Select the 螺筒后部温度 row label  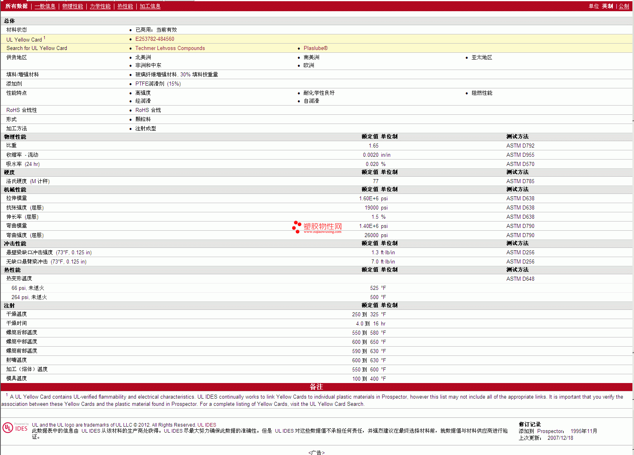click(22, 333)
